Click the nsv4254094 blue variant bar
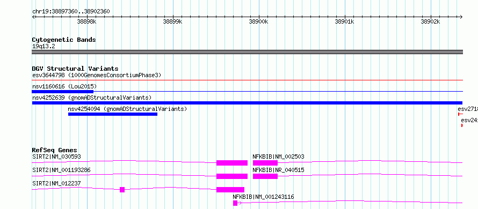Screen dimensions: 478x209 pyautogui.click(x=112, y=114)
